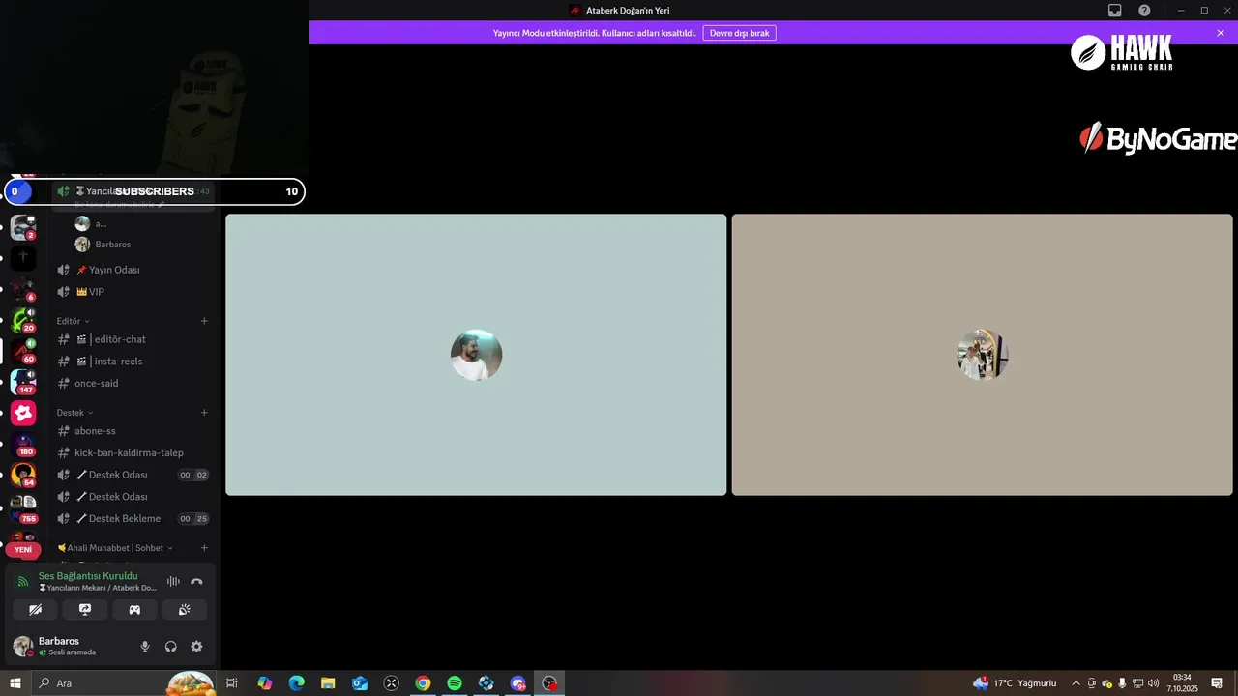The width and height of the screenshot is (1238, 696).
Task: Open the Discord inbox icon
Action: tap(1115, 11)
